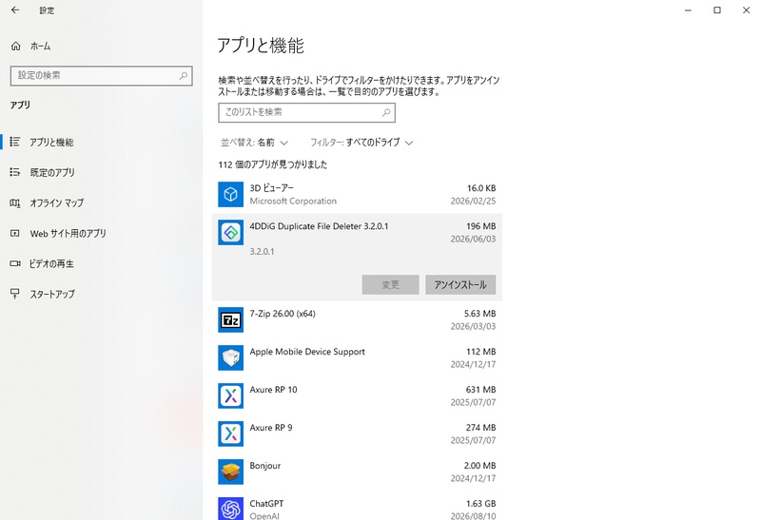The width and height of the screenshot is (761, 520).
Task: Click the 5.63 MB size value
Action: click(479, 314)
